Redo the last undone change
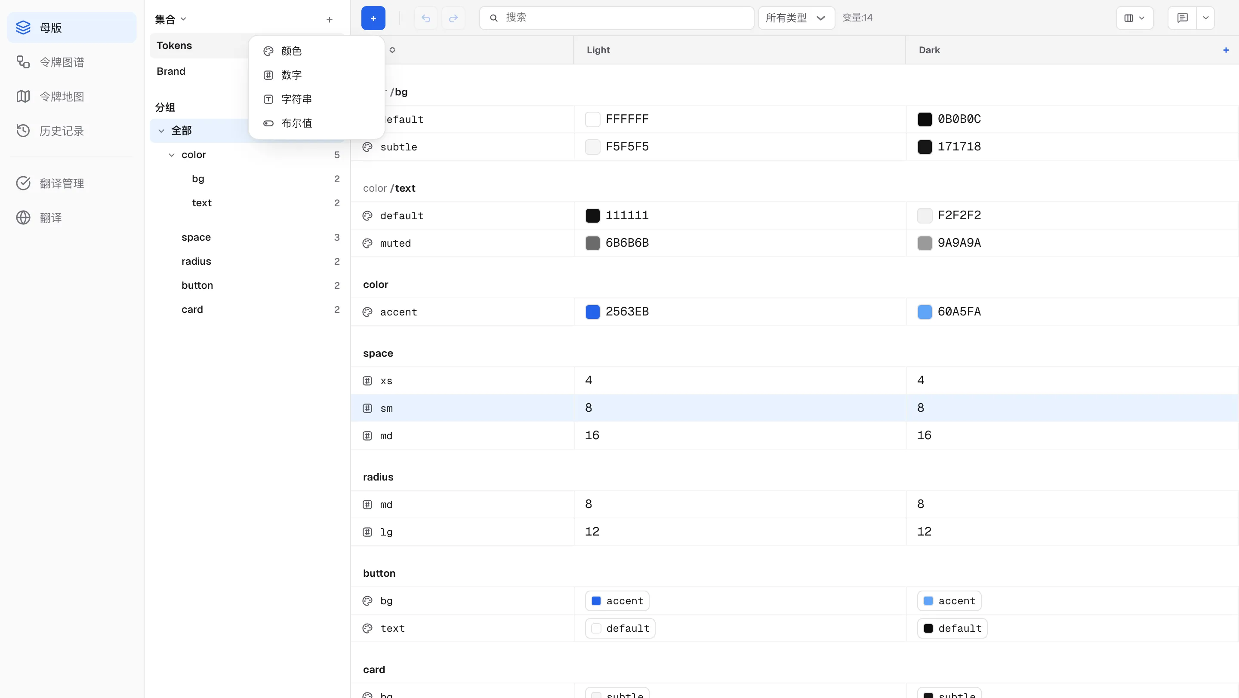This screenshot has width=1239, height=698. [x=453, y=18]
